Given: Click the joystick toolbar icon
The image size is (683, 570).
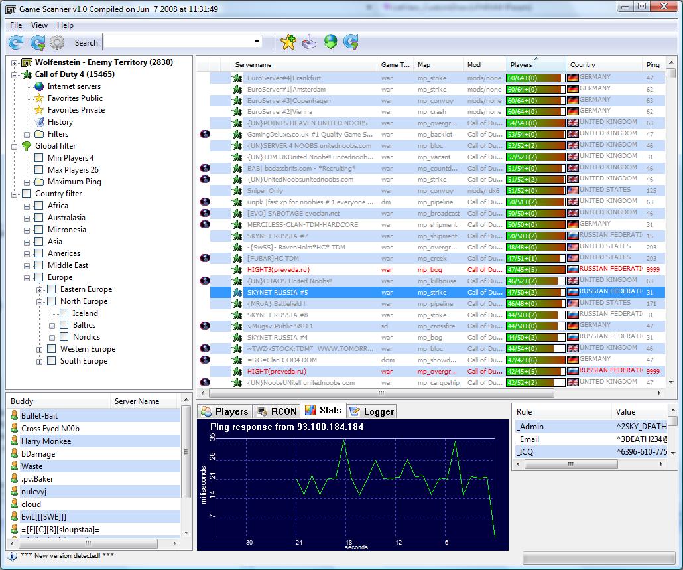Looking at the screenshot, I should coord(309,42).
